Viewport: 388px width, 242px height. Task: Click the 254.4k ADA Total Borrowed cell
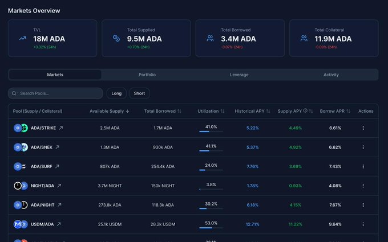click(x=163, y=166)
